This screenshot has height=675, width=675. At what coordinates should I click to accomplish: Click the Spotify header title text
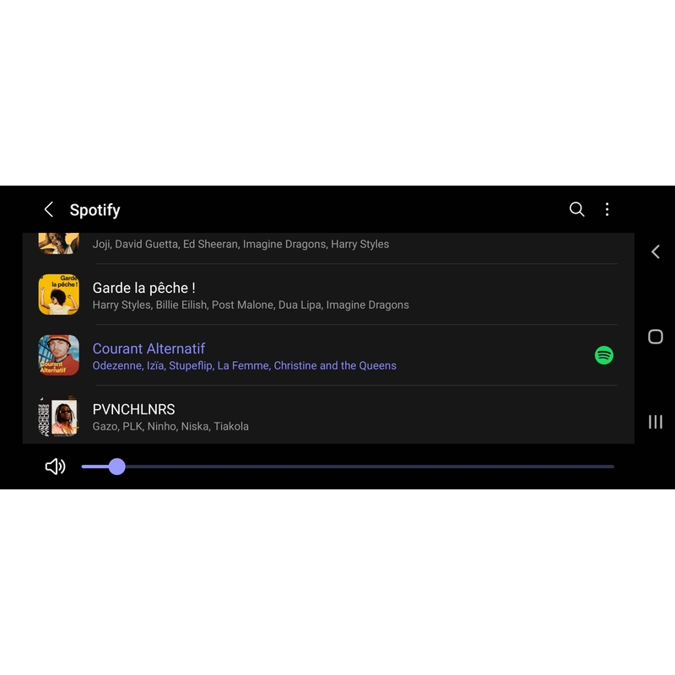point(94,209)
